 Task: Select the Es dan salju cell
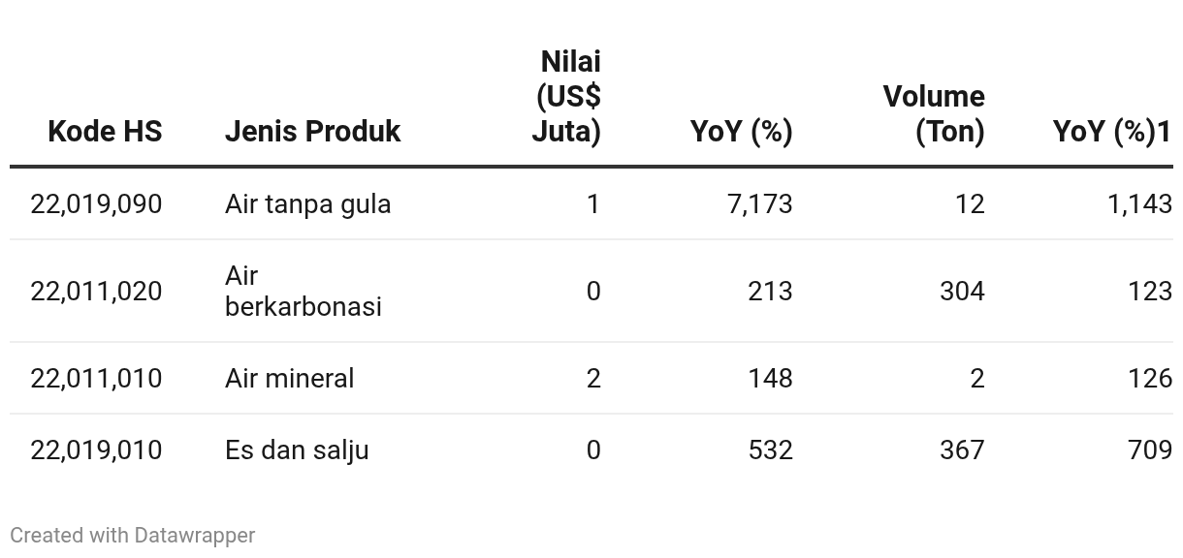coord(297,449)
